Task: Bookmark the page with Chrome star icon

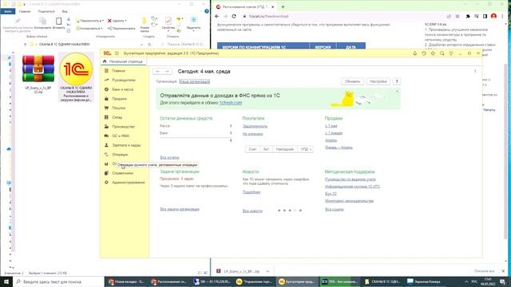Action: coord(458,16)
